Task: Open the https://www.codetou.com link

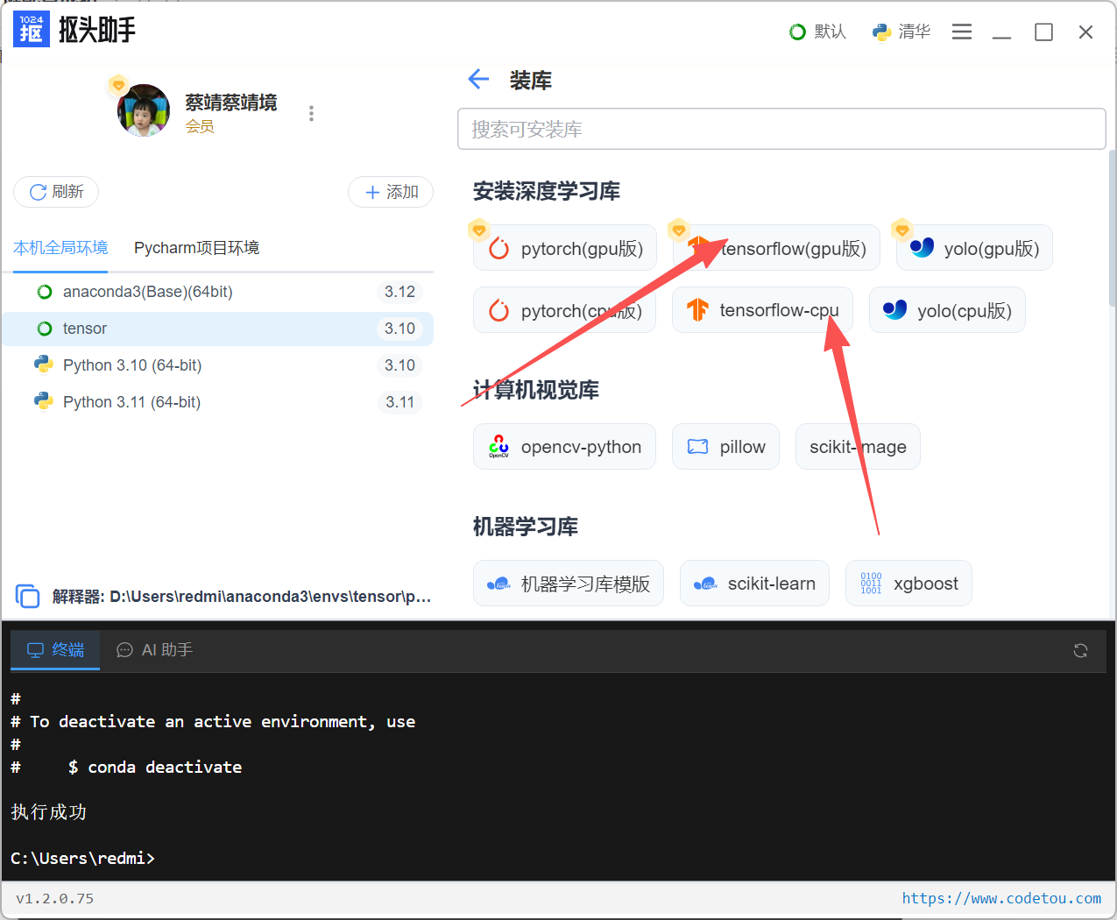Action: tap(1001, 898)
